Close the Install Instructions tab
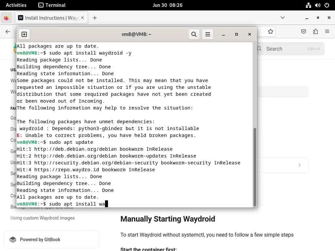Image resolution: width=335 pixels, height=251 pixels. (82, 18)
